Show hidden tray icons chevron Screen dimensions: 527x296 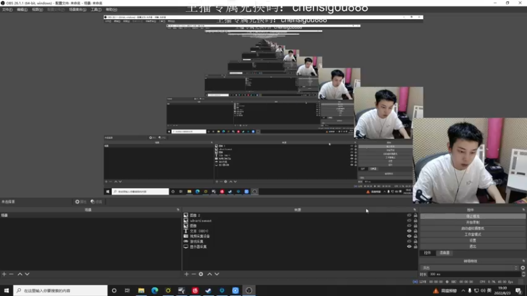[x=463, y=291]
